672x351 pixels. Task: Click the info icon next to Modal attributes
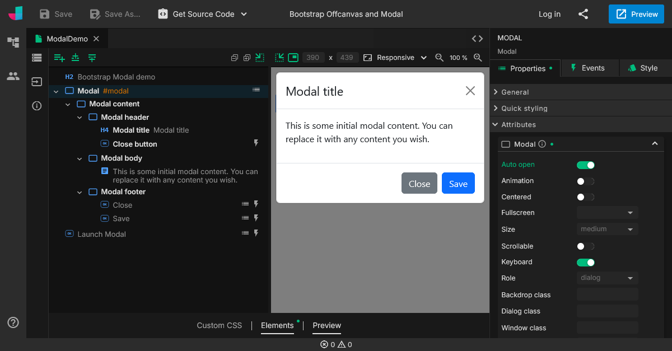[542, 144]
